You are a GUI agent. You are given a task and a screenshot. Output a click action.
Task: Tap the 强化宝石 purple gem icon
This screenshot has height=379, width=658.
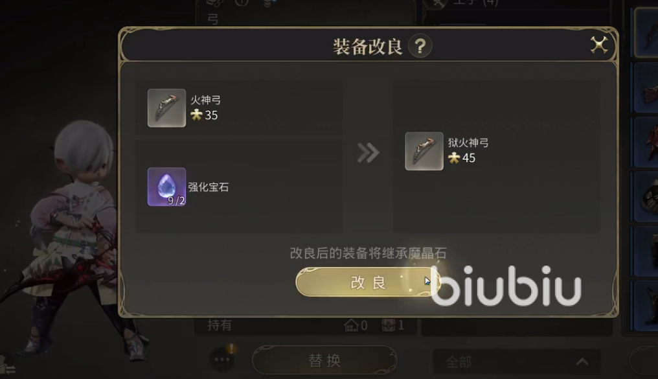pyautogui.click(x=166, y=187)
